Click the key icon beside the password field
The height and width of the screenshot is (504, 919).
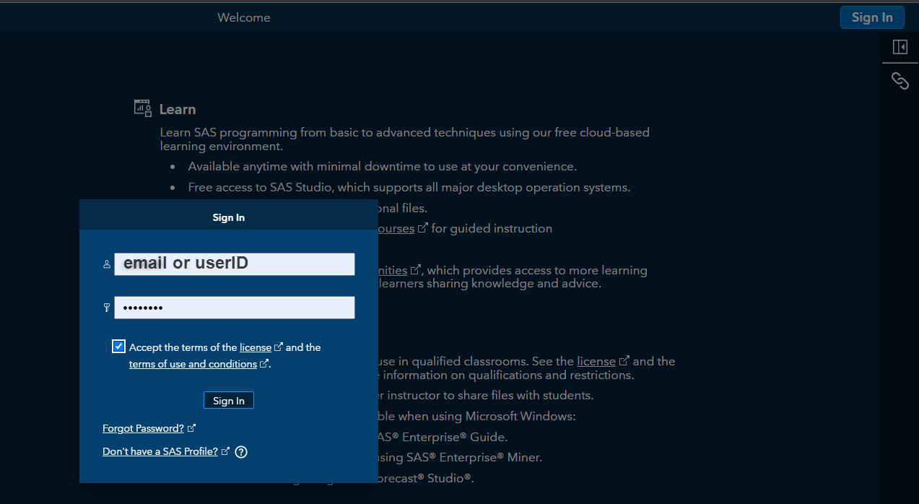click(x=106, y=308)
